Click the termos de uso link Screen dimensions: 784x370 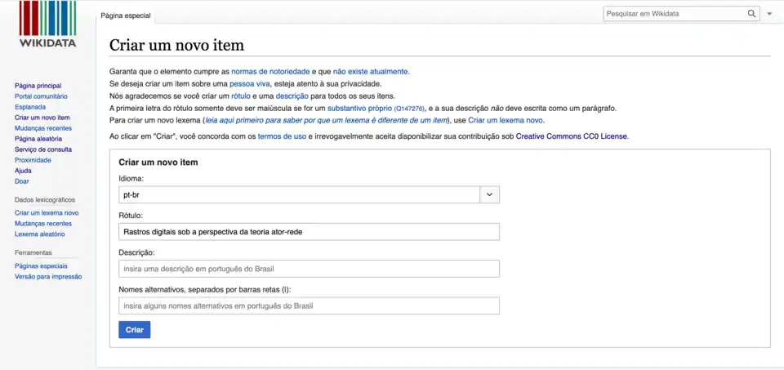click(282, 136)
